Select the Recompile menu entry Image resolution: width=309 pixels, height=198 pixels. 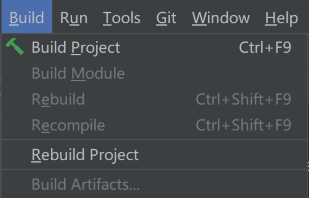tap(68, 126)
